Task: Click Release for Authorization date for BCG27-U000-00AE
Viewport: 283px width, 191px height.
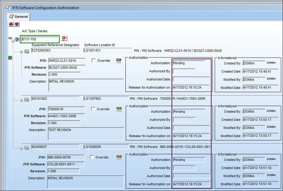Action: [x=191, y=87]
